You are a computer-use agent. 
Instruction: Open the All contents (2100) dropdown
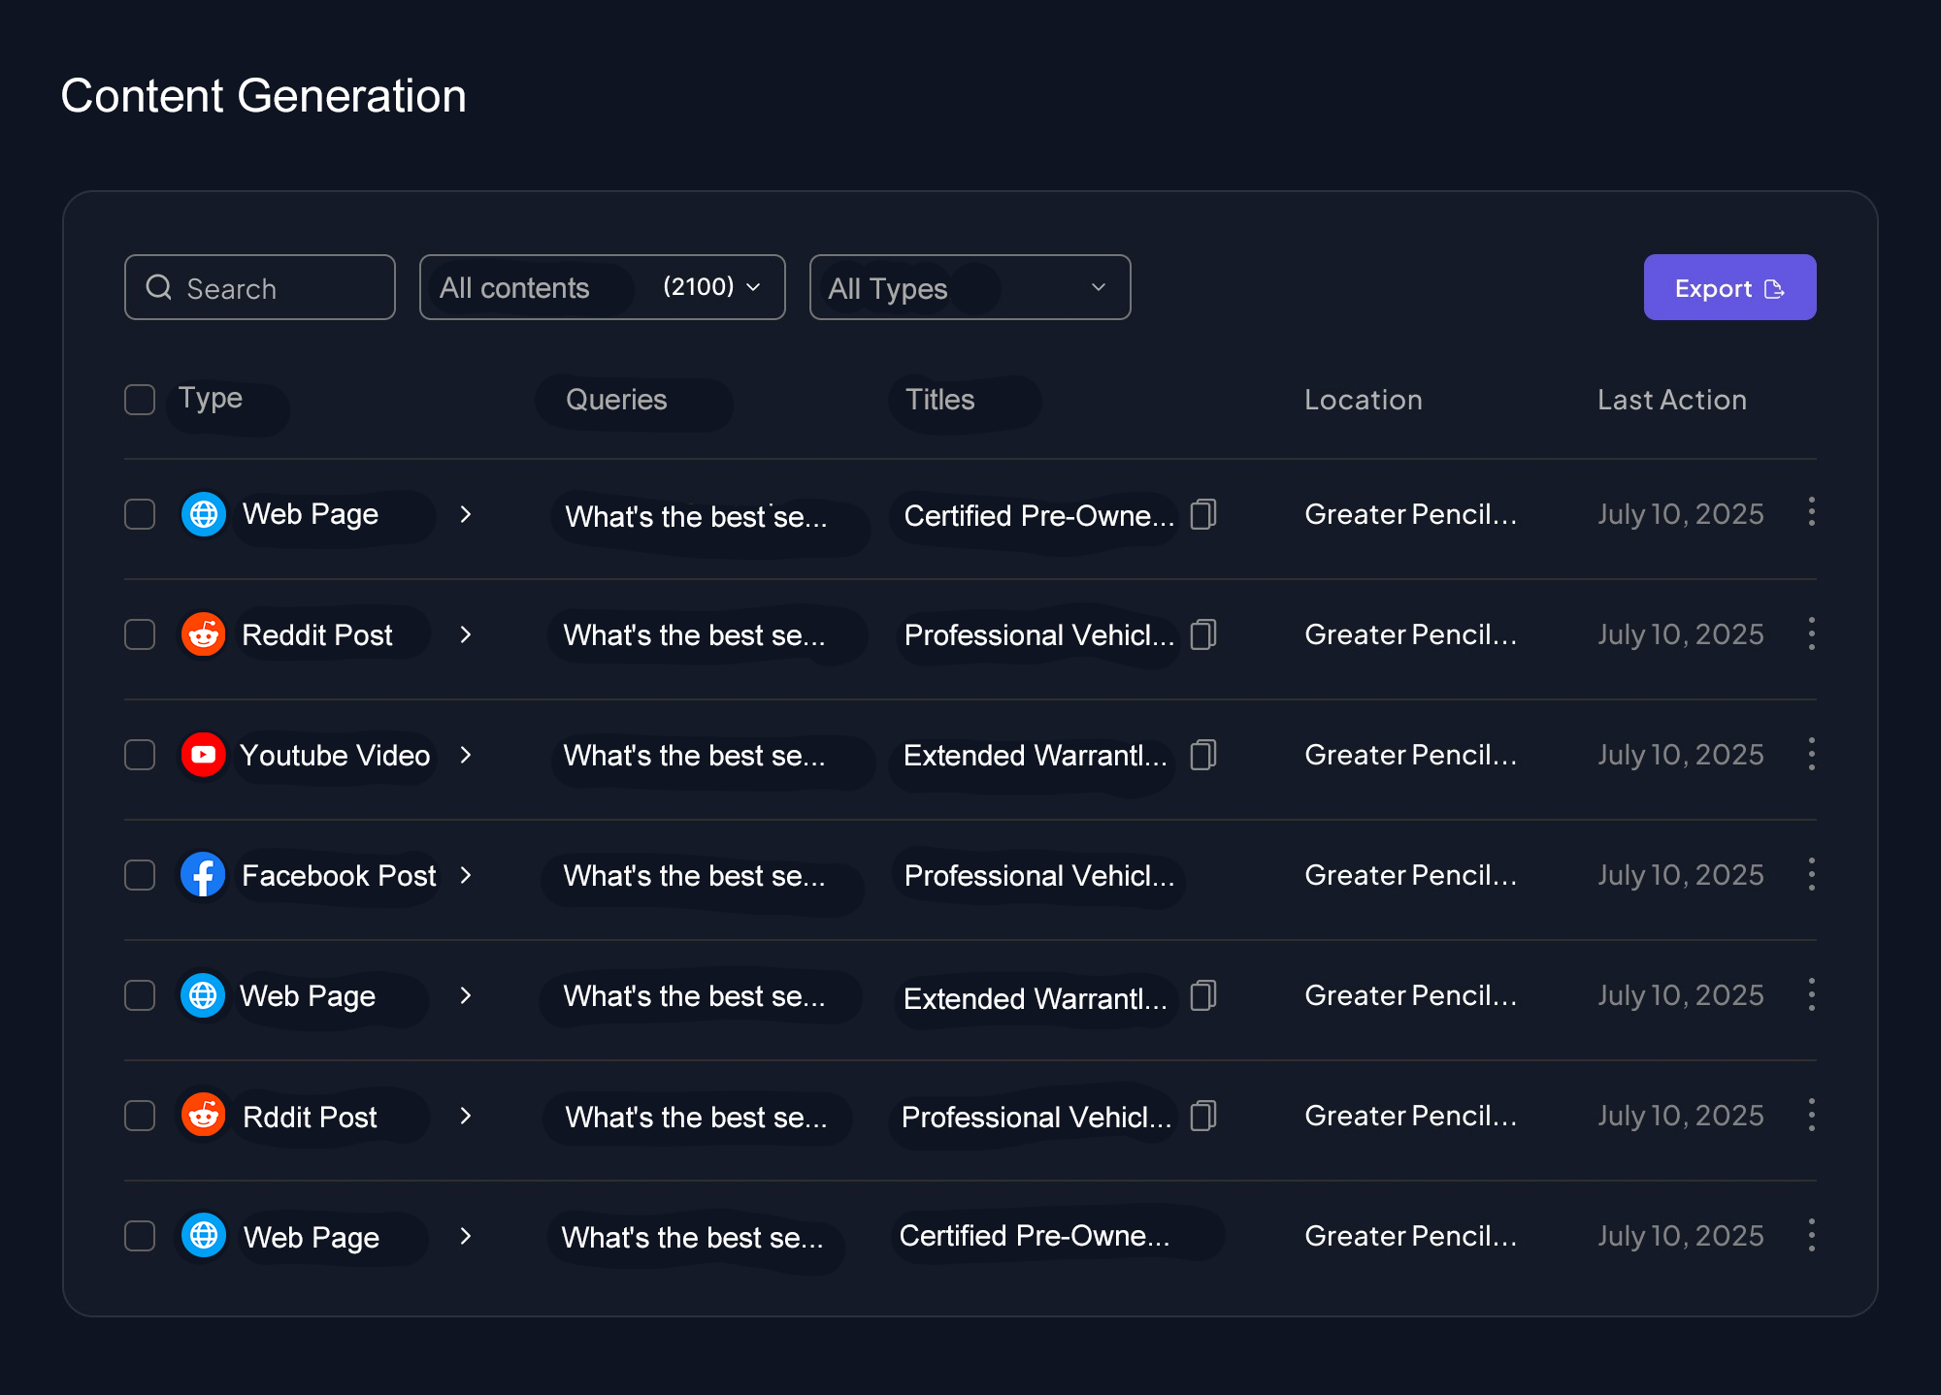point(602,287)
